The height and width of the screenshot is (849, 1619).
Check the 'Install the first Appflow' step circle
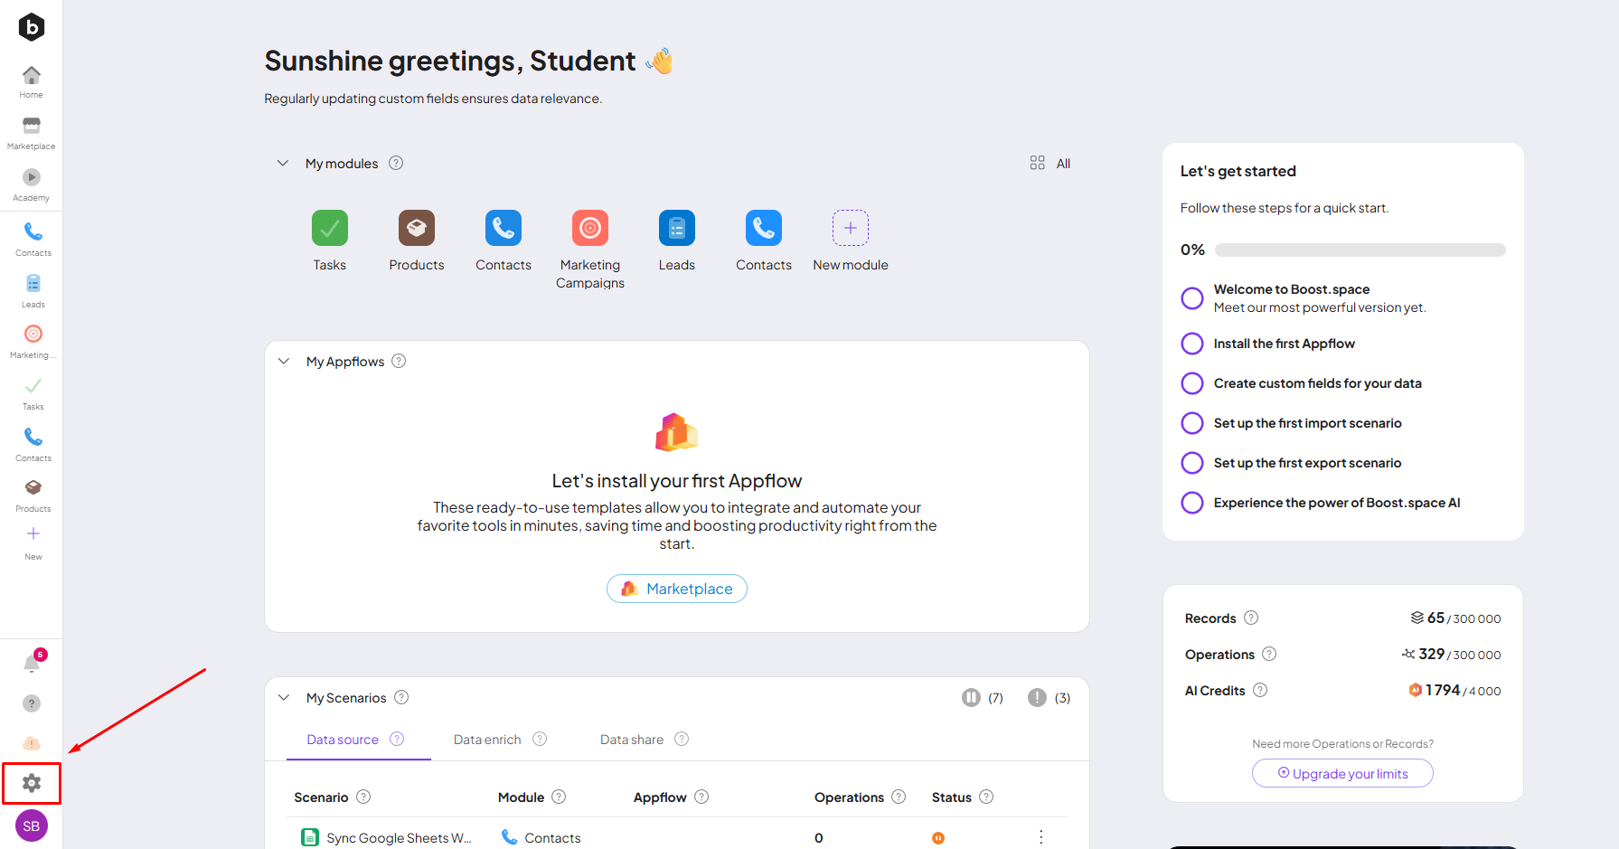point(1192,344)
